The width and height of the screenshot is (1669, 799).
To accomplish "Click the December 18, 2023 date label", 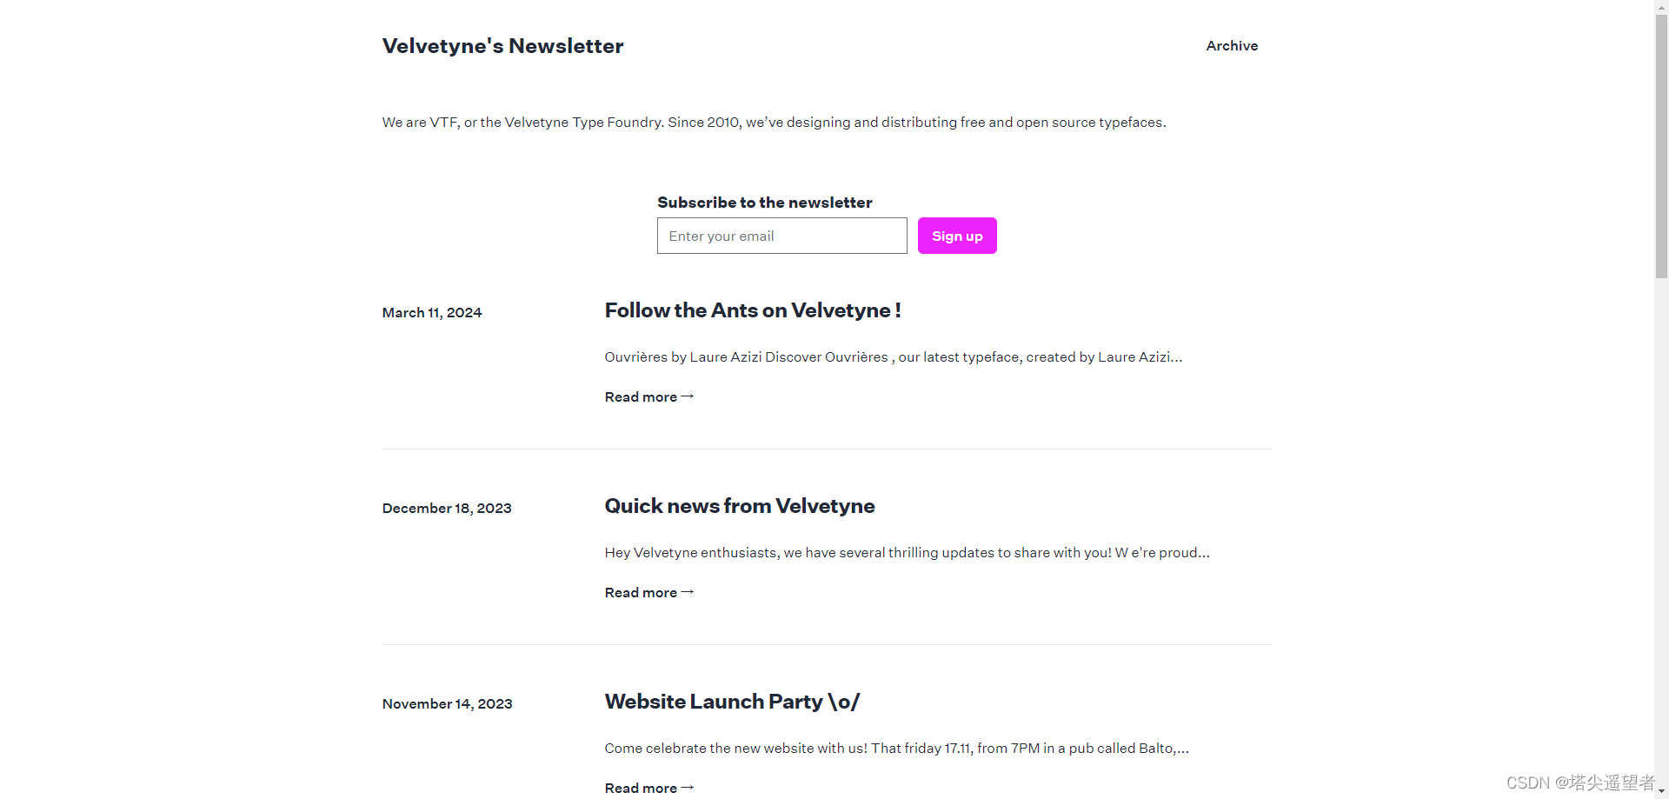I will click(x=447, y=508).
